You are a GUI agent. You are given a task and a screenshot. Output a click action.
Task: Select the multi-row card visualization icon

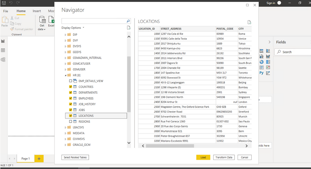pos(261,68)
